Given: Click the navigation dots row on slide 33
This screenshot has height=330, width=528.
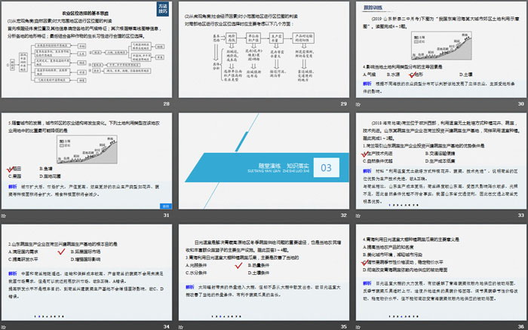Looking at the screenshot, I should click(404, 205).
